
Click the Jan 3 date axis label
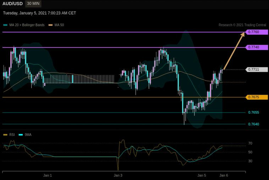(118, 175)
